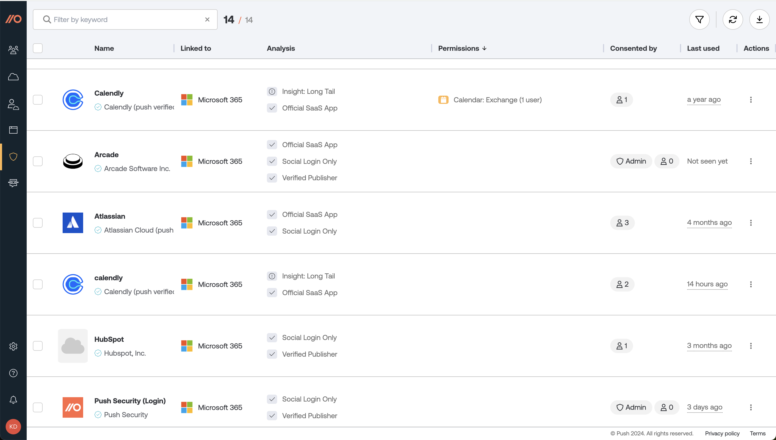
Task: Check the Atlassian row checkbox
Action: coord(37,223)
